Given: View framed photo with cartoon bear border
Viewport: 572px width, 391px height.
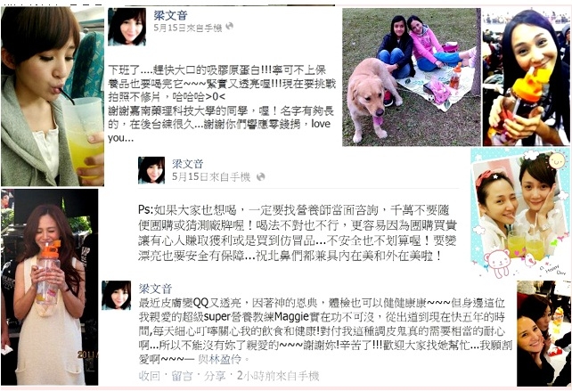Looking at the screenshot, I should click(520, 214).
